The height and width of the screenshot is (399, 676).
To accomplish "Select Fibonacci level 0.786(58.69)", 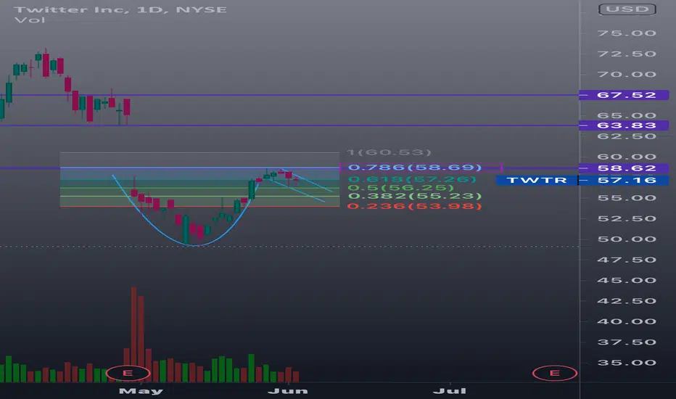I will point(414,168).
